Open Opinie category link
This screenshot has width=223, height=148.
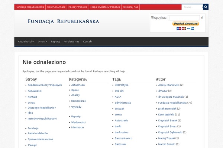[75, 90]
